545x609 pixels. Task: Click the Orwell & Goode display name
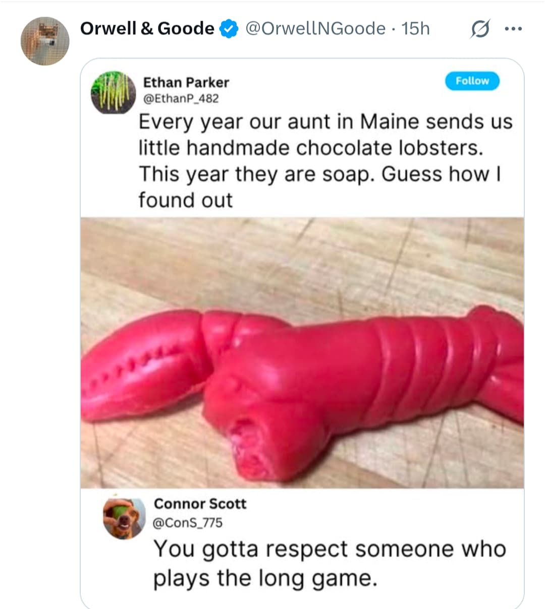[147, 29]
